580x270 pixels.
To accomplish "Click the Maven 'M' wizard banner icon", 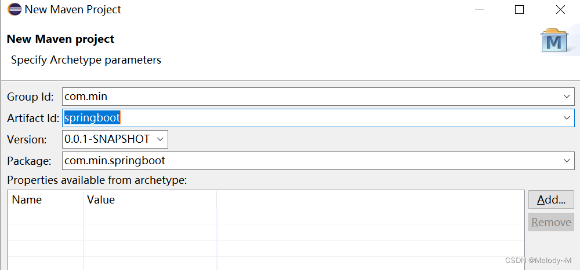I will [x=554, y=40].
